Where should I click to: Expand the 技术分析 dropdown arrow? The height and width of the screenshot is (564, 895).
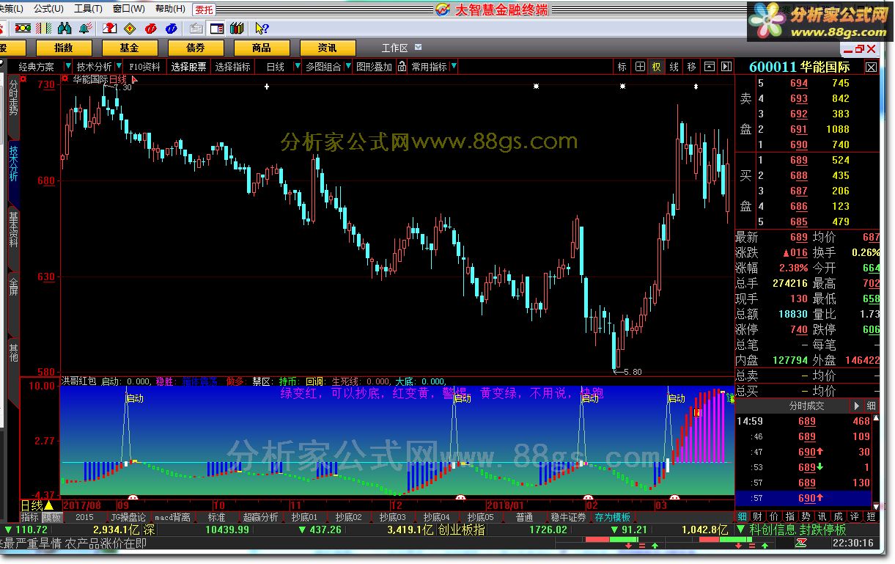click(x=118, y=67)
